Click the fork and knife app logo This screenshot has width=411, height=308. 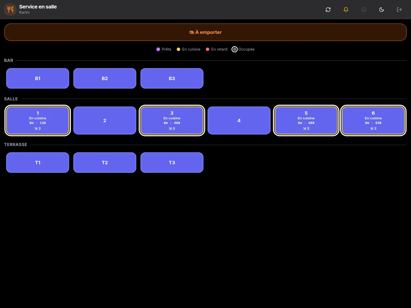click(10, 9)
